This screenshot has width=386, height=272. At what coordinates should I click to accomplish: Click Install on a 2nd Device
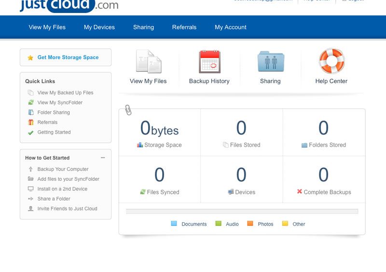(62, 189)
